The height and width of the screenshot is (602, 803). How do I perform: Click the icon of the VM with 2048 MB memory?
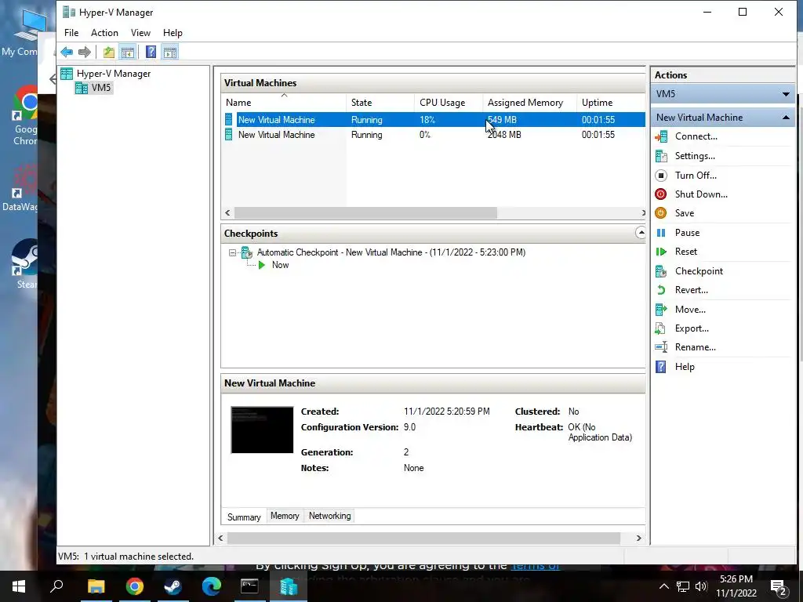pos(229,135)
